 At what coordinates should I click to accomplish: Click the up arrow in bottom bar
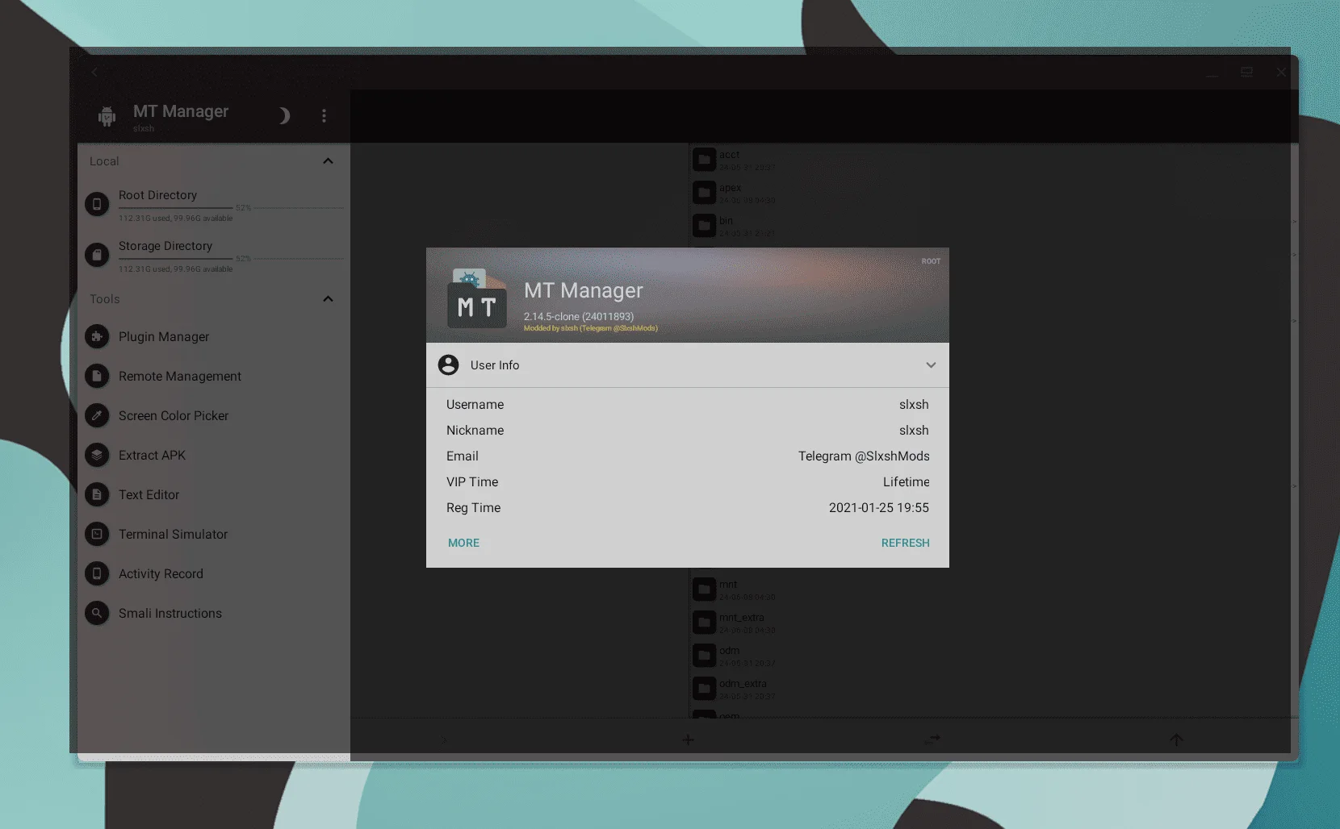coord(1176,739)
